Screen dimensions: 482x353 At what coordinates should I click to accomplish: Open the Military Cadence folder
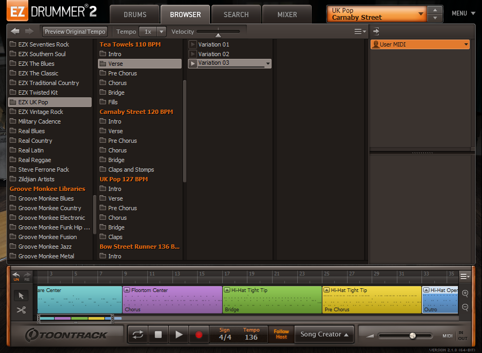tap(50, 121)
